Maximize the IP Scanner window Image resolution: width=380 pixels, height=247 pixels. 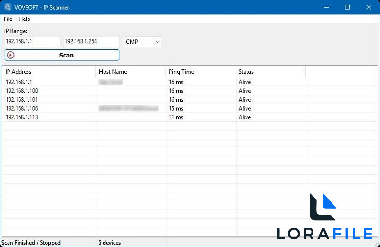click(x=347, y=7)
